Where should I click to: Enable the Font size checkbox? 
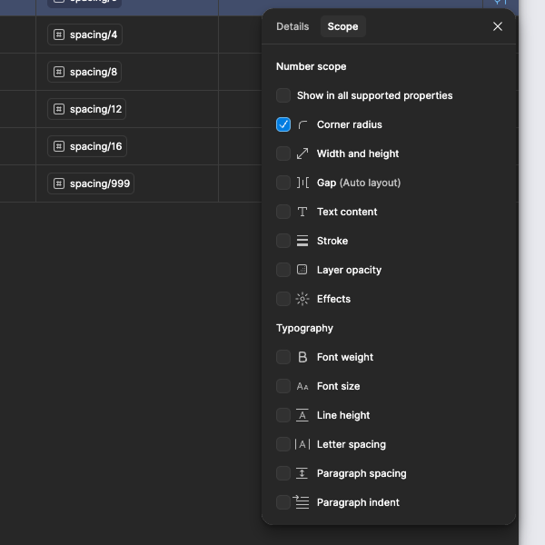283,386
